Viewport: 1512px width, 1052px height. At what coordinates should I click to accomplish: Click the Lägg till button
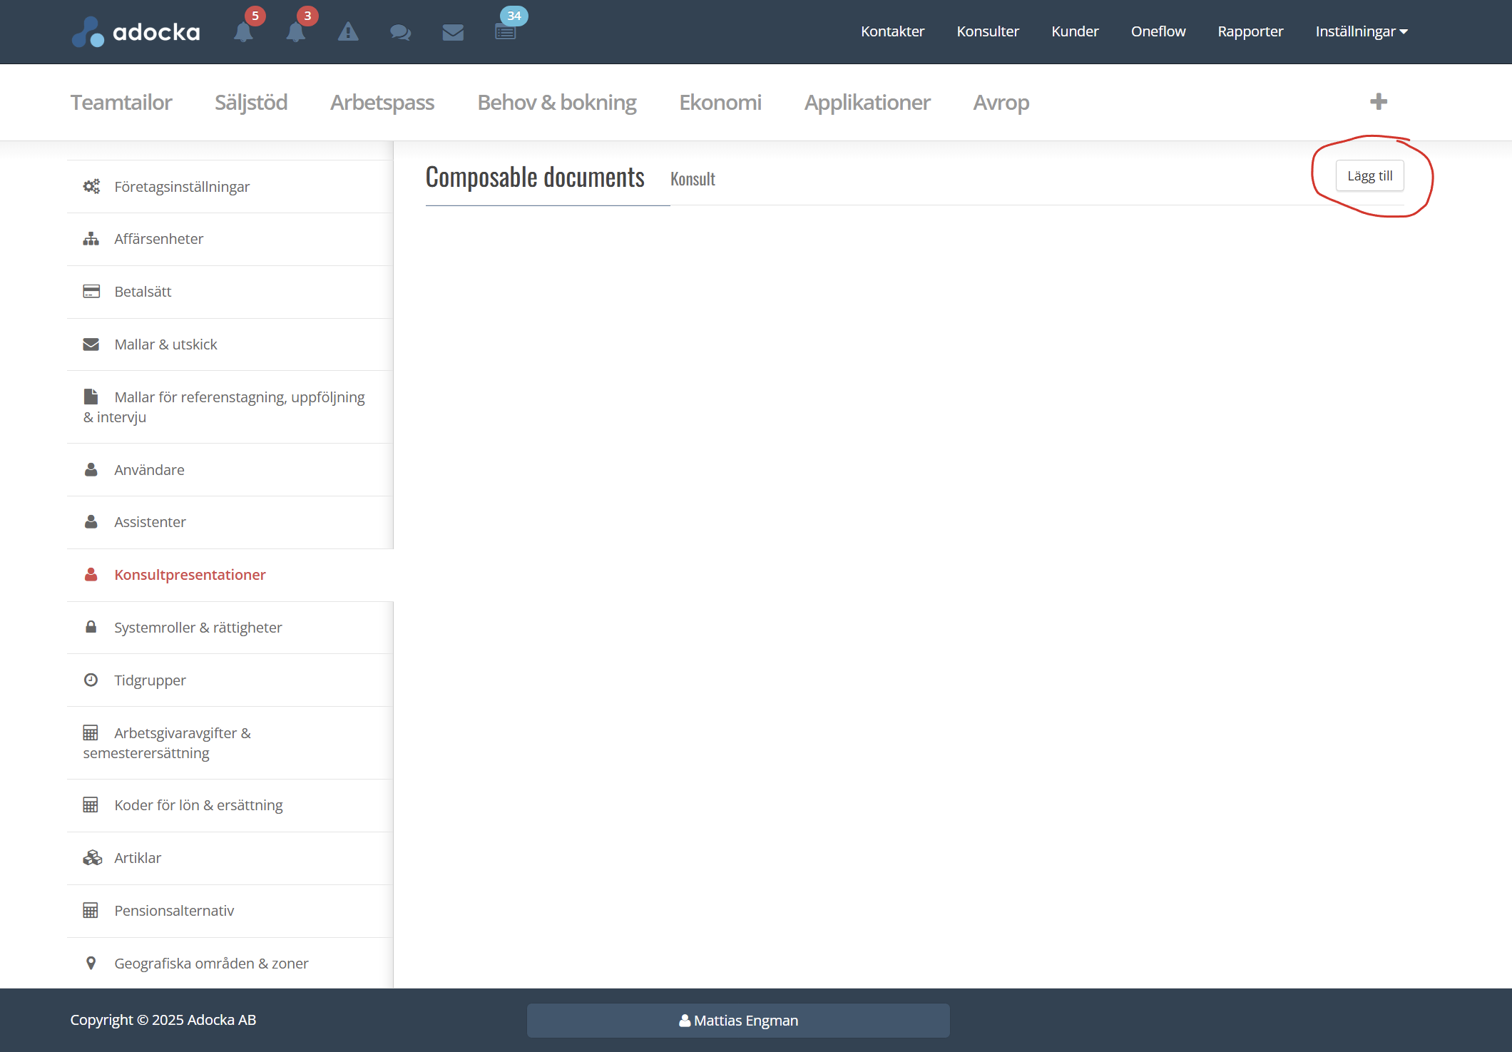click(1369, 176)
